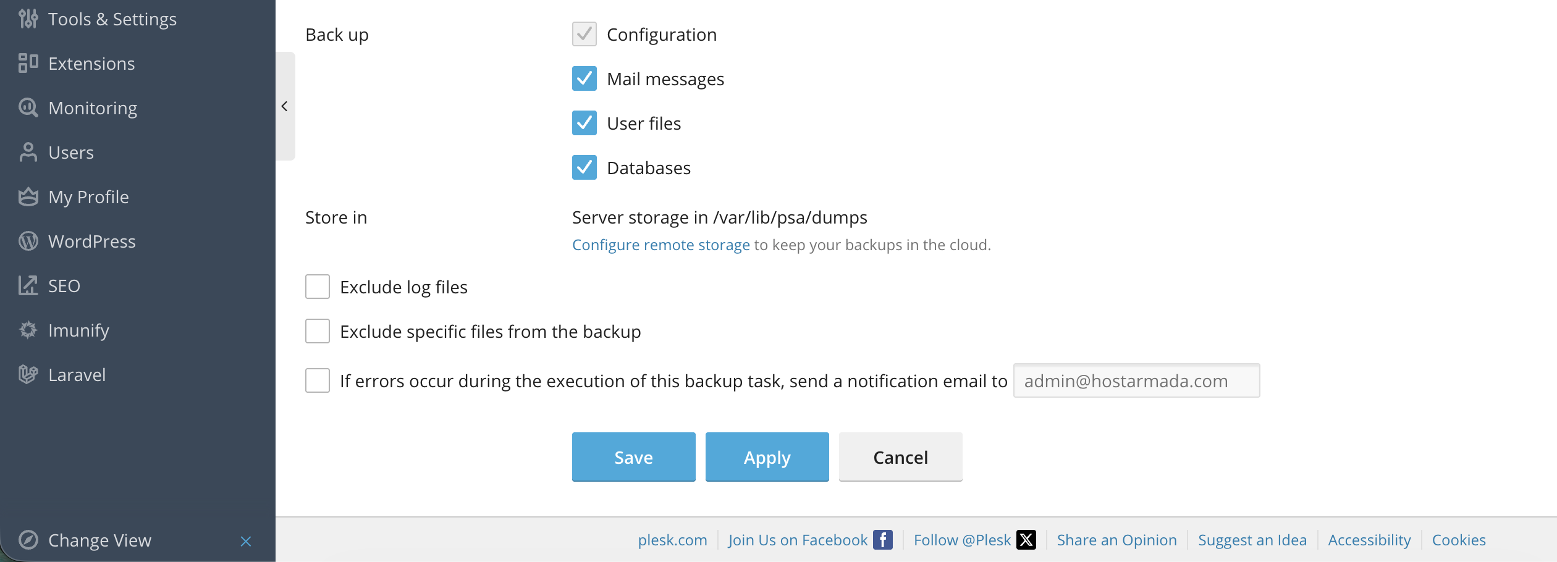Uncheck the User files checkbox
Viewport: 1557px width, 562px height.
(x=584, y=124)
